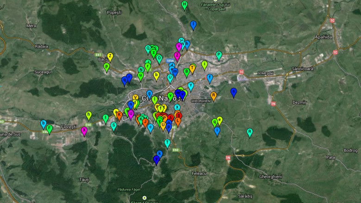Viewport: 361px width, 203px height.
Task: Select the blue i marker
Action: pos(217,131)
